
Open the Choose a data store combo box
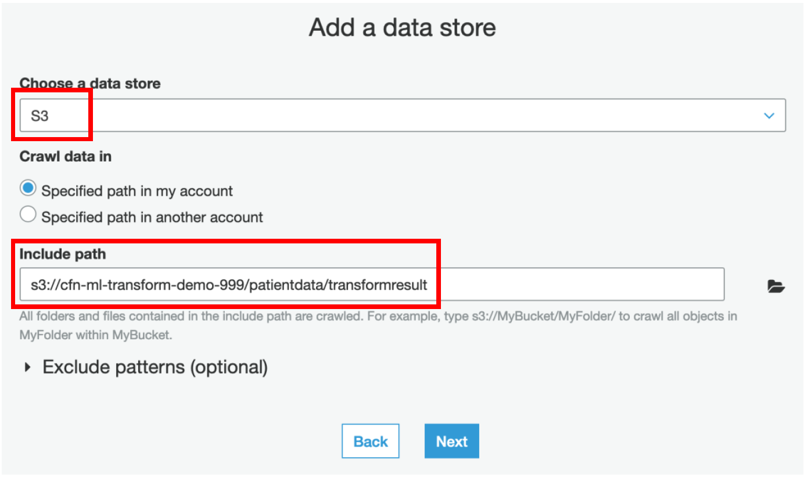pyautogui.click(x=403, y=115)
